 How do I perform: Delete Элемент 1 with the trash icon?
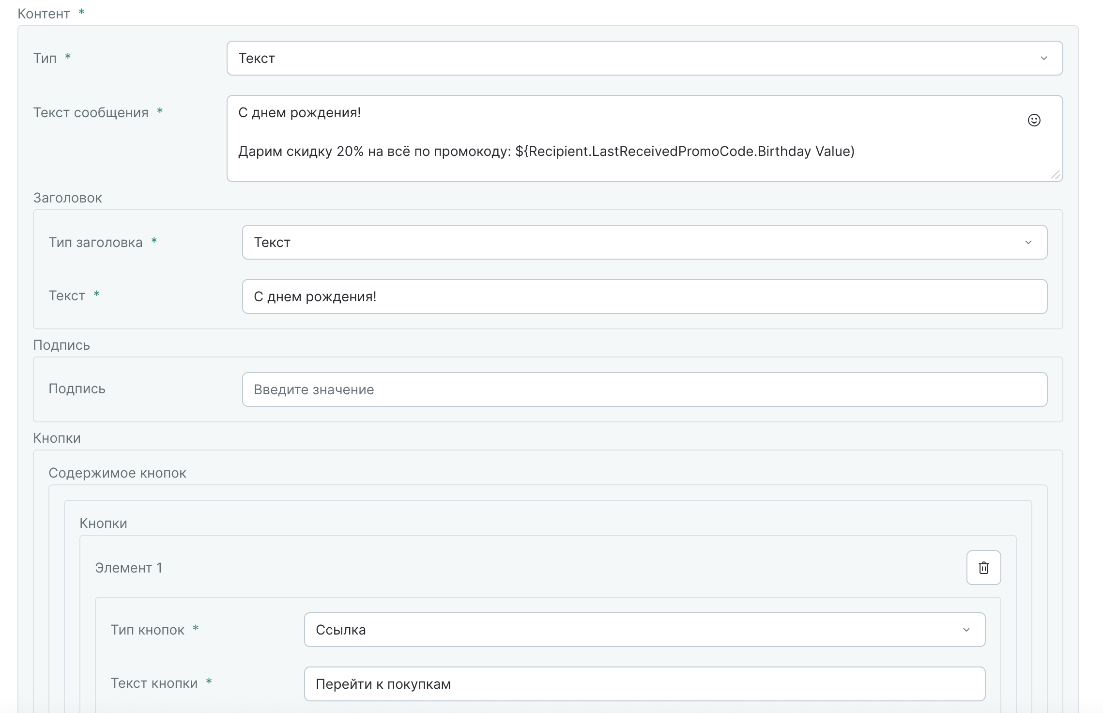click(983, 568)
